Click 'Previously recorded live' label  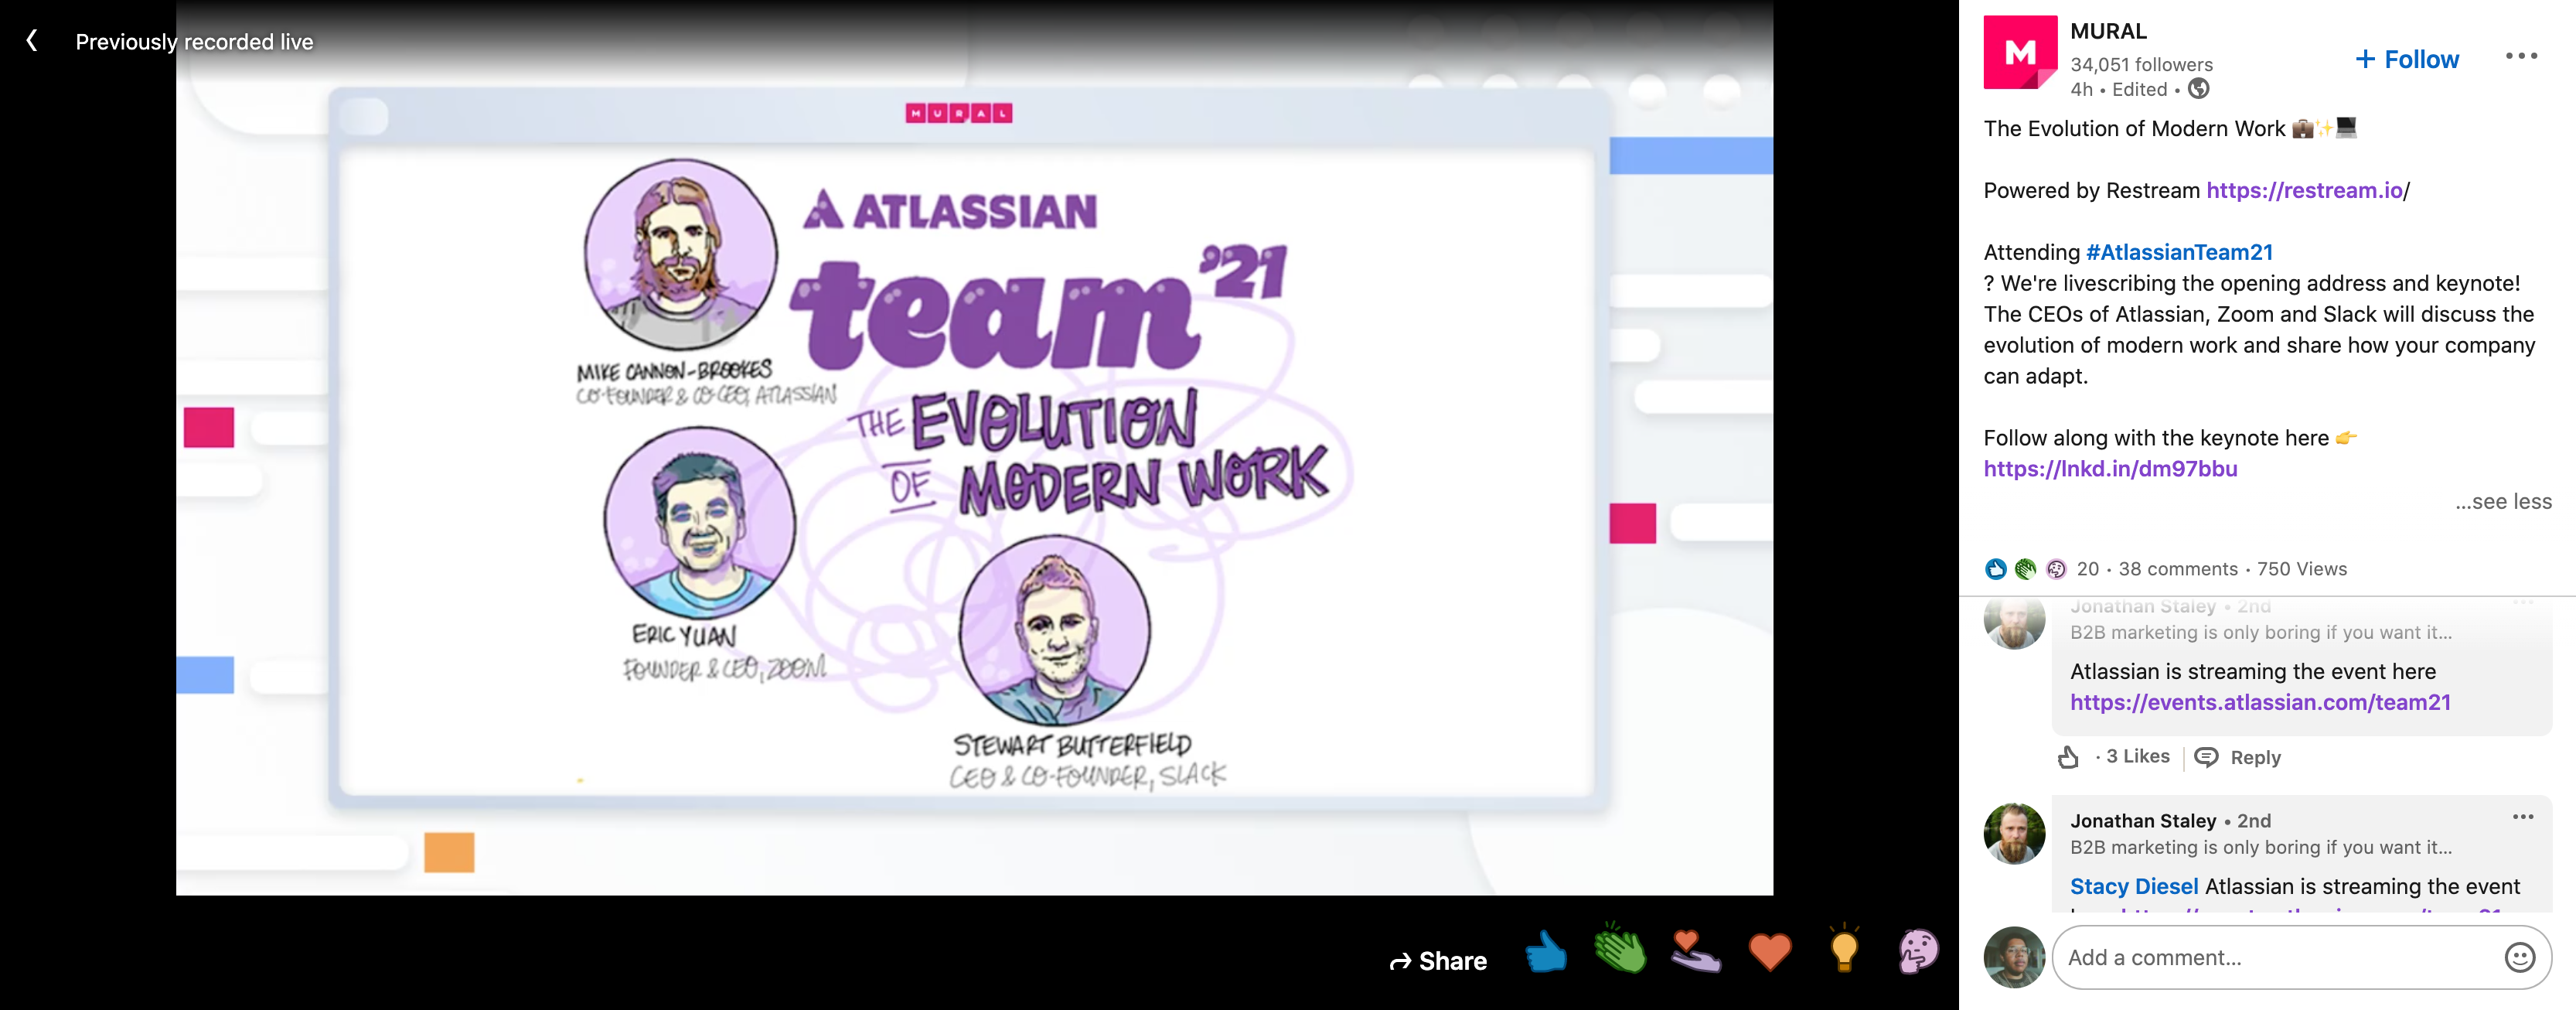(194, 42)
